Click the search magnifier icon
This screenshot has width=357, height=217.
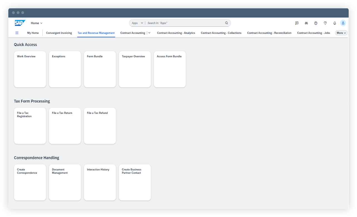[x=226, y=23]
